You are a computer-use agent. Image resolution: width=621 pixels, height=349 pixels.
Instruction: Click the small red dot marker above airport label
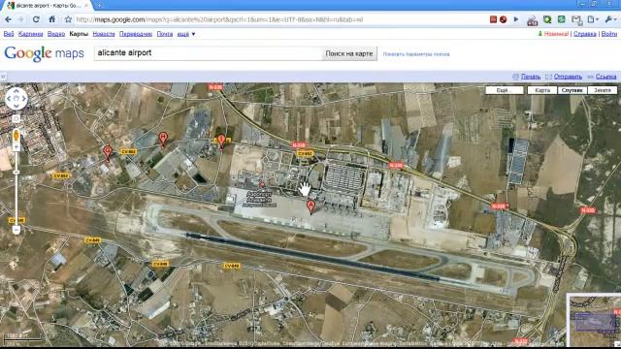pyautogui.click(x=262, y=184)
